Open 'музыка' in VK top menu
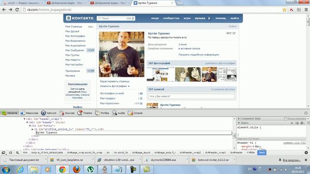Viewport: 310px width, 174px height. pos(200,18)
